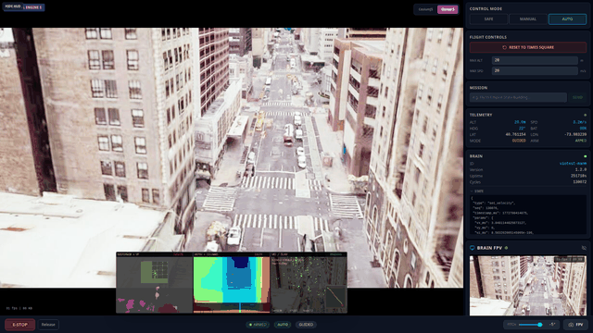Open the segmentation view thumbnail

tap(155, 283)
